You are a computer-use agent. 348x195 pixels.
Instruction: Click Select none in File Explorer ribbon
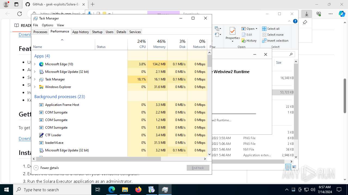coord(273,35)
